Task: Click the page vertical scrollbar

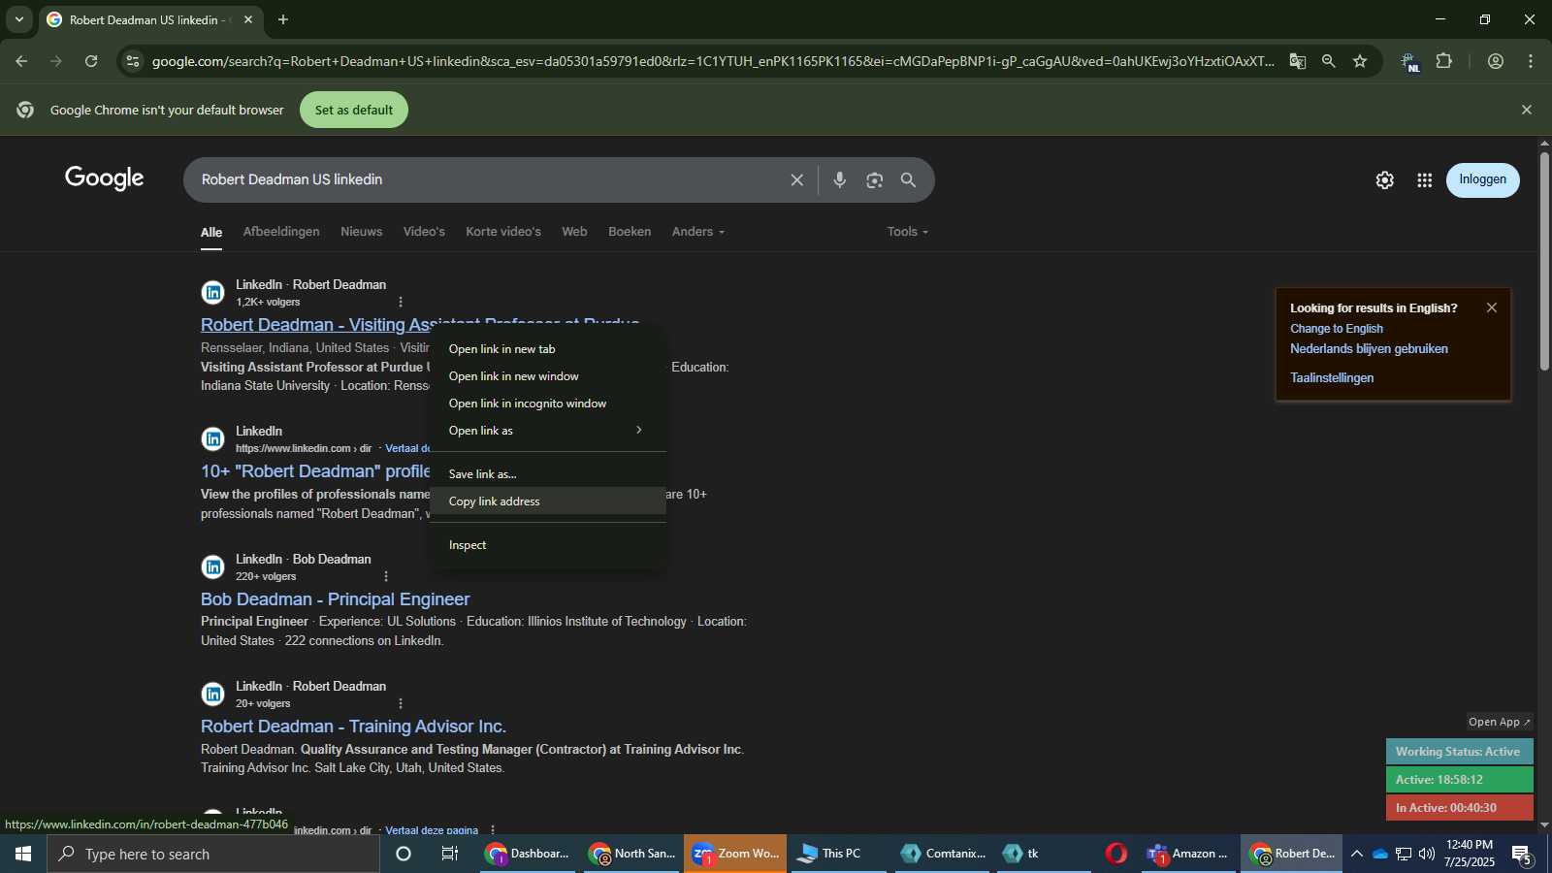Action: coord(1544,262)
